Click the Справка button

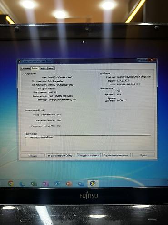(x=33, y=156)
